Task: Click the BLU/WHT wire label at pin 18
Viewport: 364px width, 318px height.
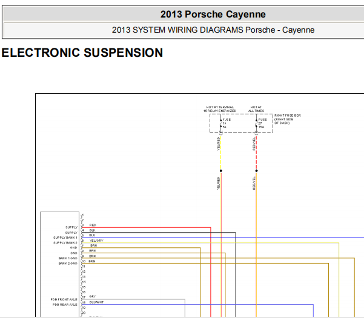Action: point(96,302)
